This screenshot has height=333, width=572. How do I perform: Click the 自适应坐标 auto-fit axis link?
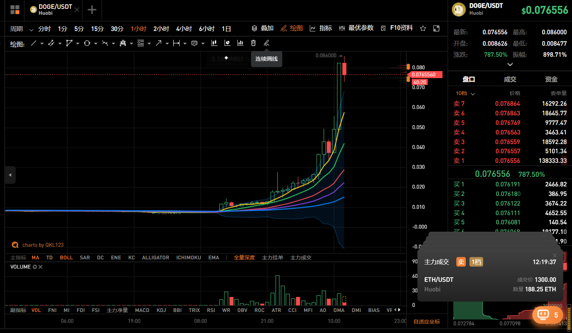tap(426, 322)
